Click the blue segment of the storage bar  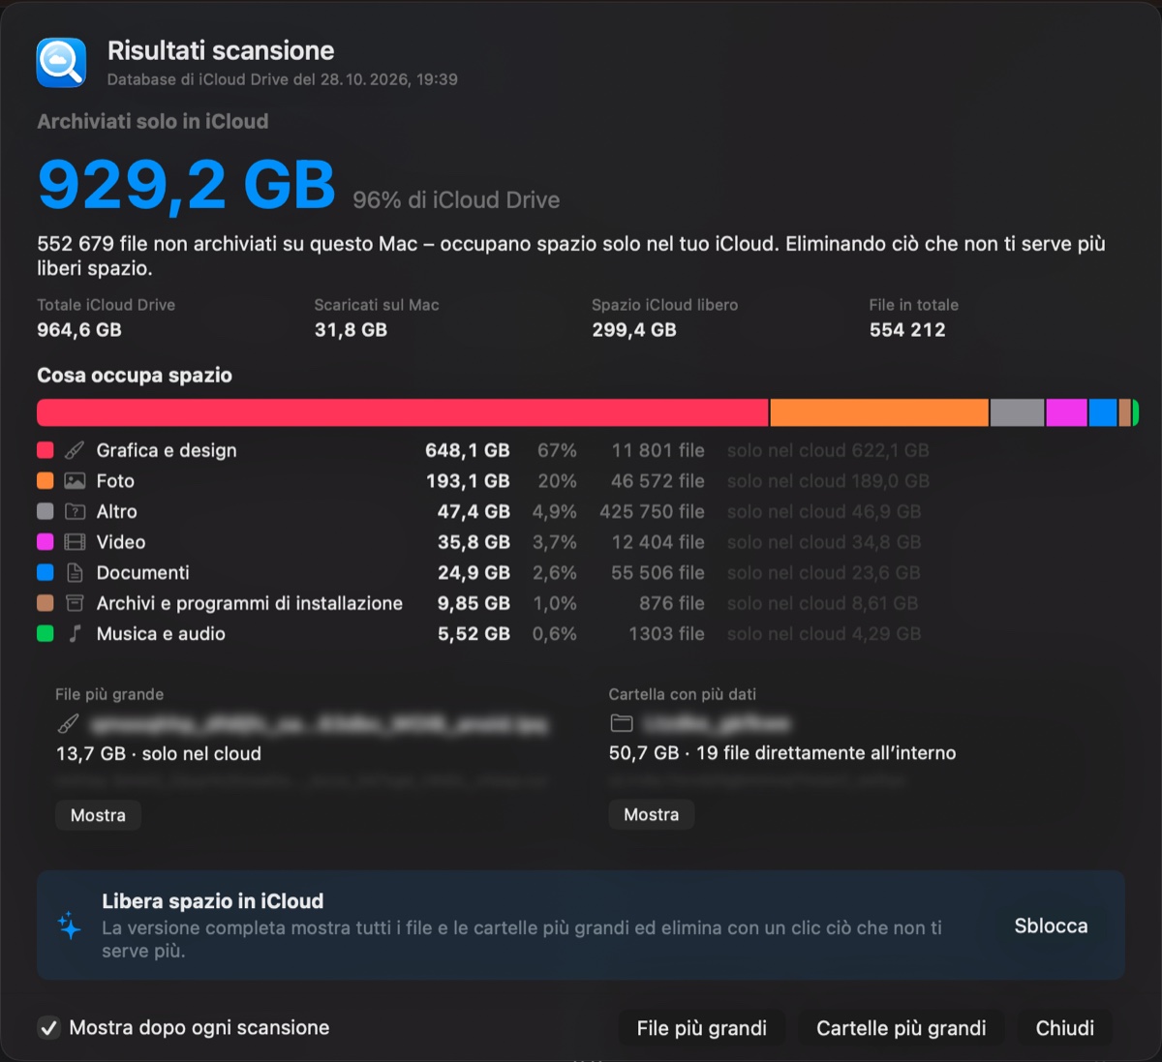click(1103, 413)
